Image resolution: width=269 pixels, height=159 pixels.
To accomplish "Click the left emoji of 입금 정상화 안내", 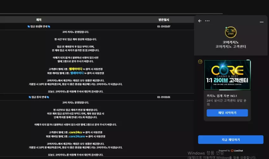I will point(29,26).
